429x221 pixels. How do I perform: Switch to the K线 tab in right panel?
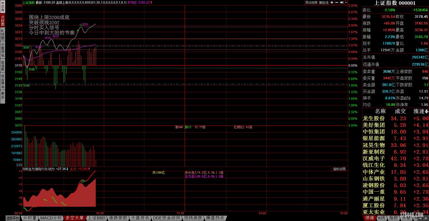pyautogui.click(x=382, y=218)
